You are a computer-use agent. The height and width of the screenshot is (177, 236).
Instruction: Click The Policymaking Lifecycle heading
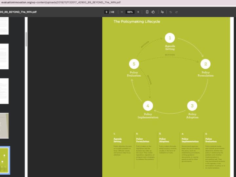point(137,22)
